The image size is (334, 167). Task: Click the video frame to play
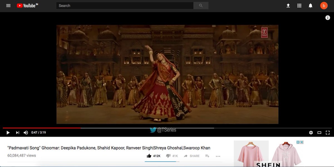tap(167, 74)
